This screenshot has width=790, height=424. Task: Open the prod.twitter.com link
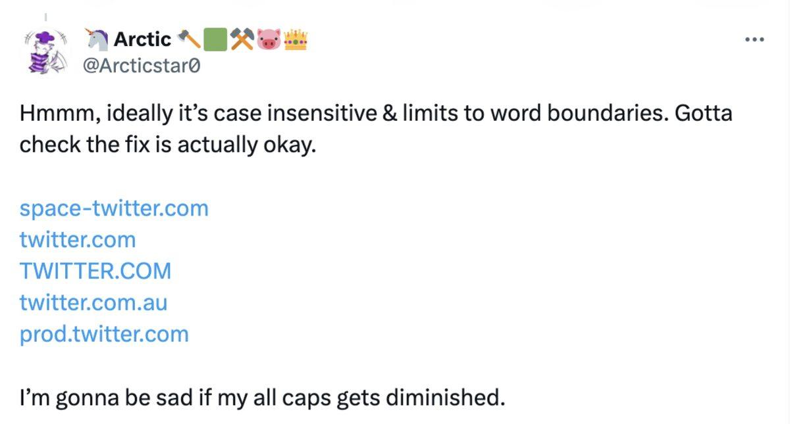pyautogui.click(x=104, y=334)
